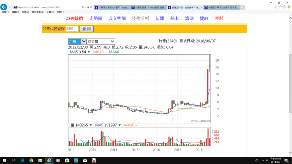
Task: Open the 健診 link
Action: pyautogui.click(x=204, y=18)
